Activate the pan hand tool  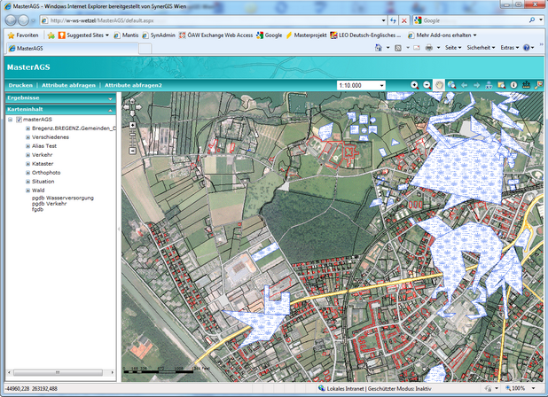(439, 85)
